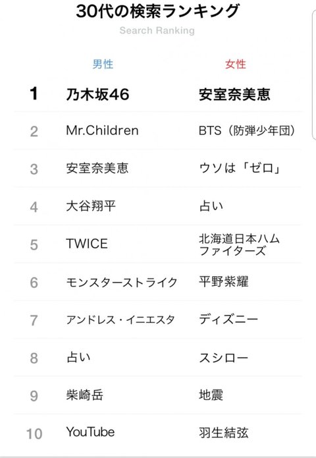Click アンドレス・イニエスタ entry
Image resolution: width=316 pixels, height=458 pixels.
(x=120, y=320)
